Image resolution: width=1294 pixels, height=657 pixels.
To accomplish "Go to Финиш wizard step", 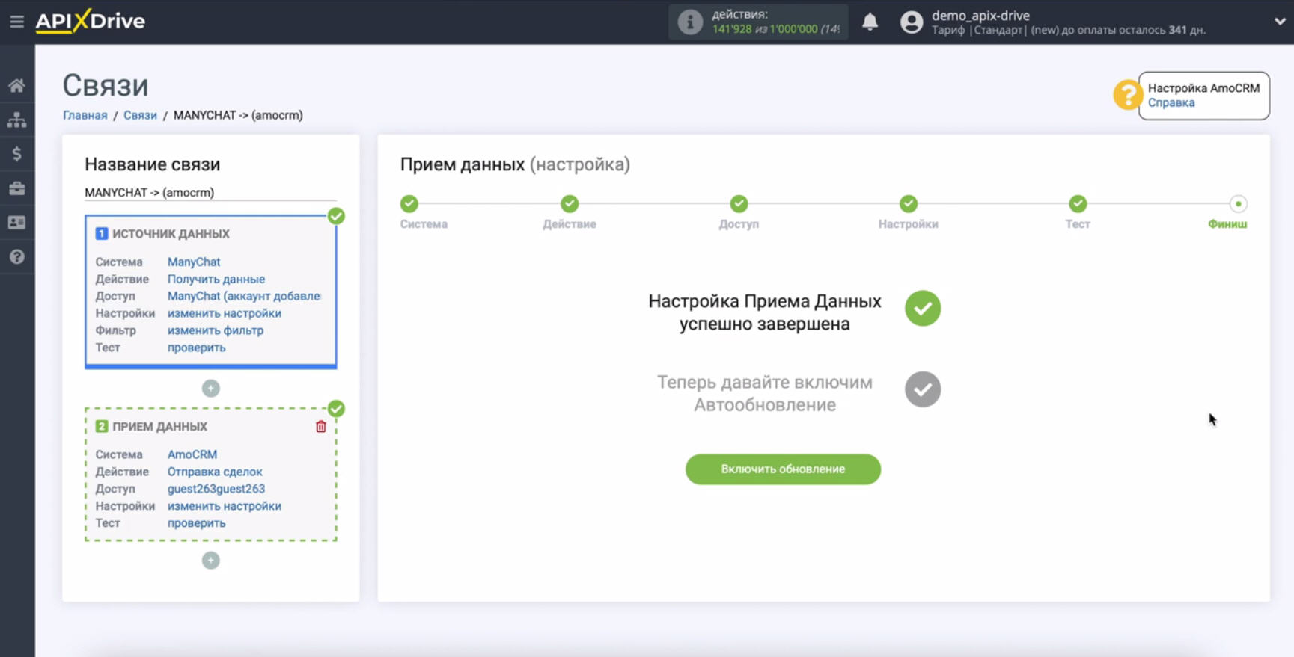I will tap(1238, 204).
